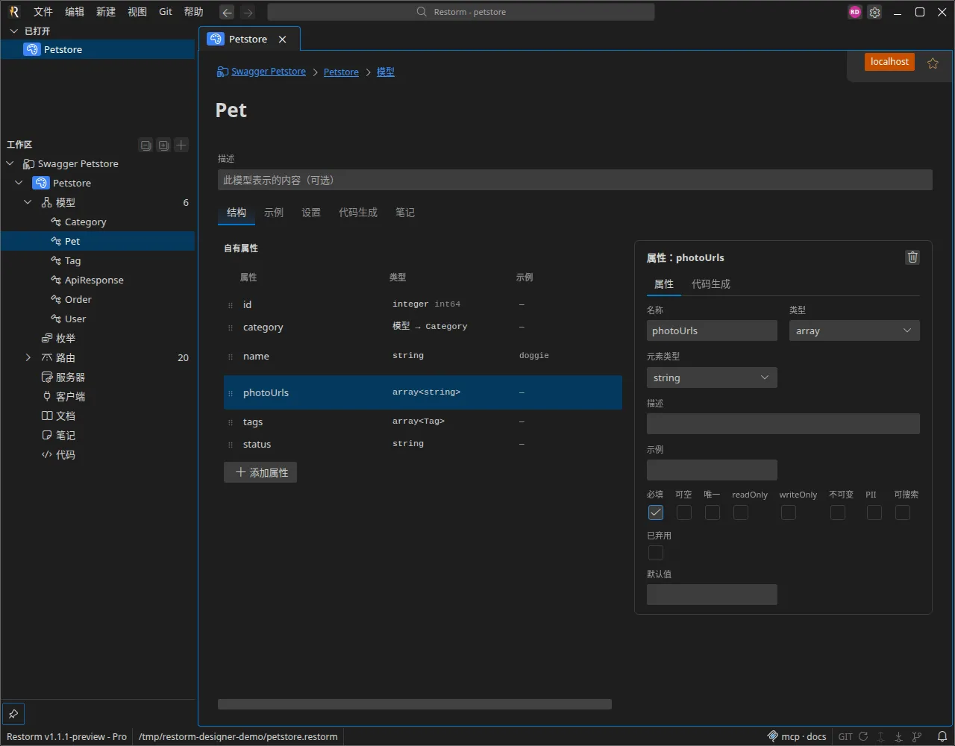The width and height of the screenshot is (955, 746).
Task: Open the 服务器 (servers) node in the tree
Action: tap(97, 377)
